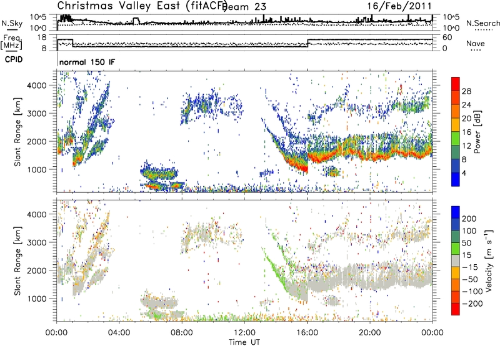Click the '-200' tick on the velocity colorbar
The height and width of the screenshot is (346, 500).
point(472,304)
